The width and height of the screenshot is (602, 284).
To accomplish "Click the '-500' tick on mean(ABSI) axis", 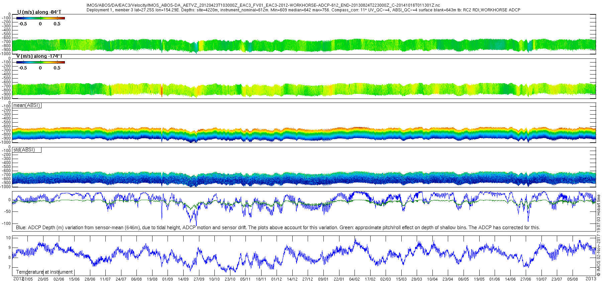I will [7, 122].
